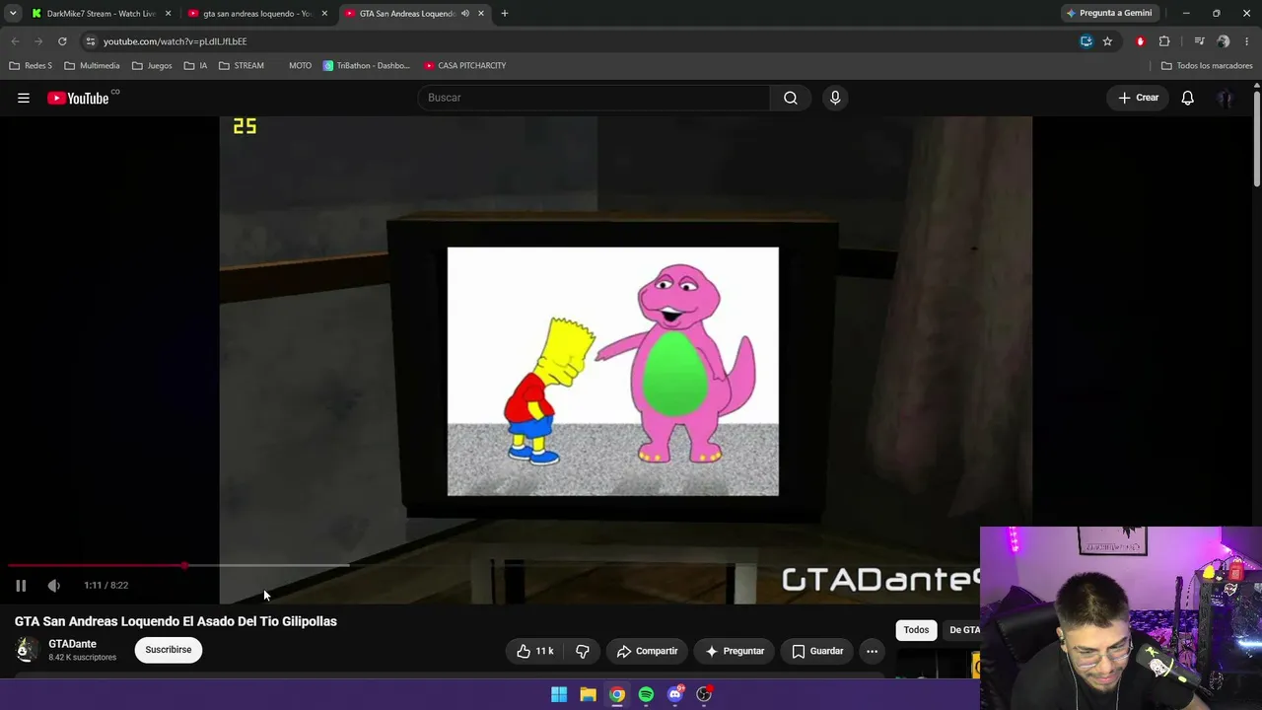Expand the Juegos bookmarks folder
1262x710 pixels.
pyautogui.click(x=152, y=66)
